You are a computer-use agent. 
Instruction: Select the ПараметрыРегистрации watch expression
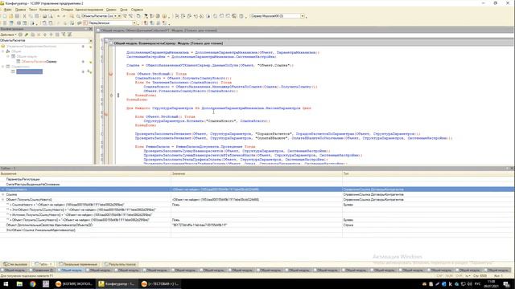coord(23,179)
